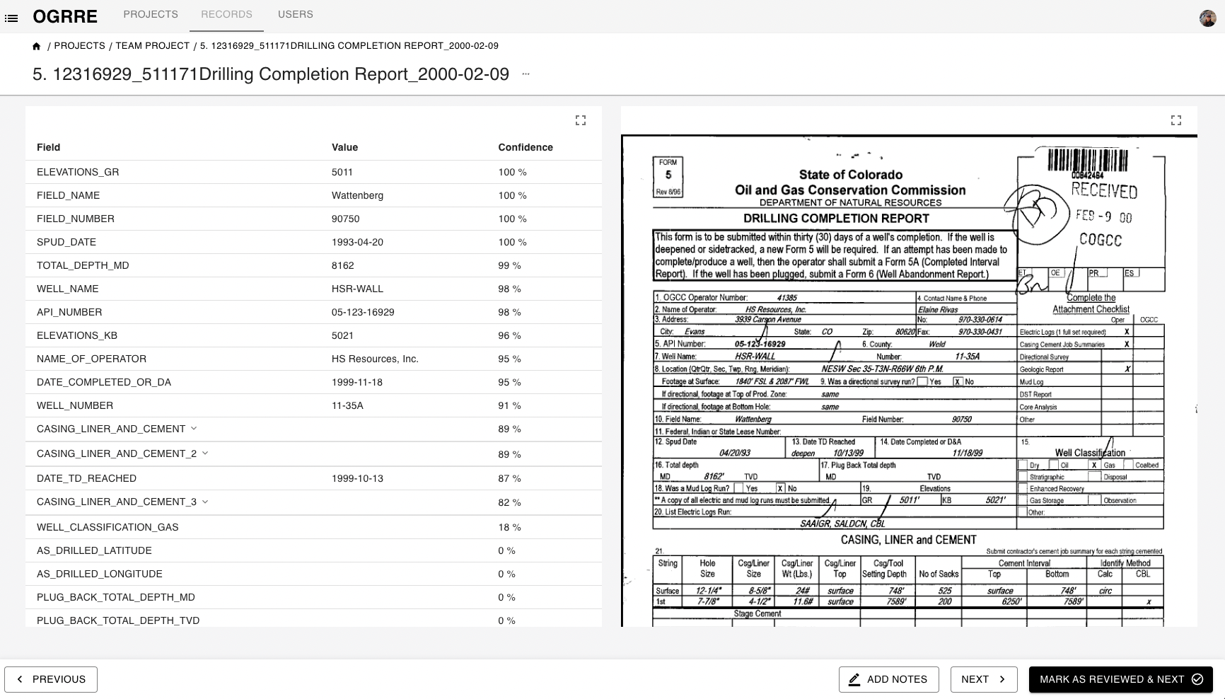Select the DATE_TD_REACHED row
1225x699 pixels.
313,478
